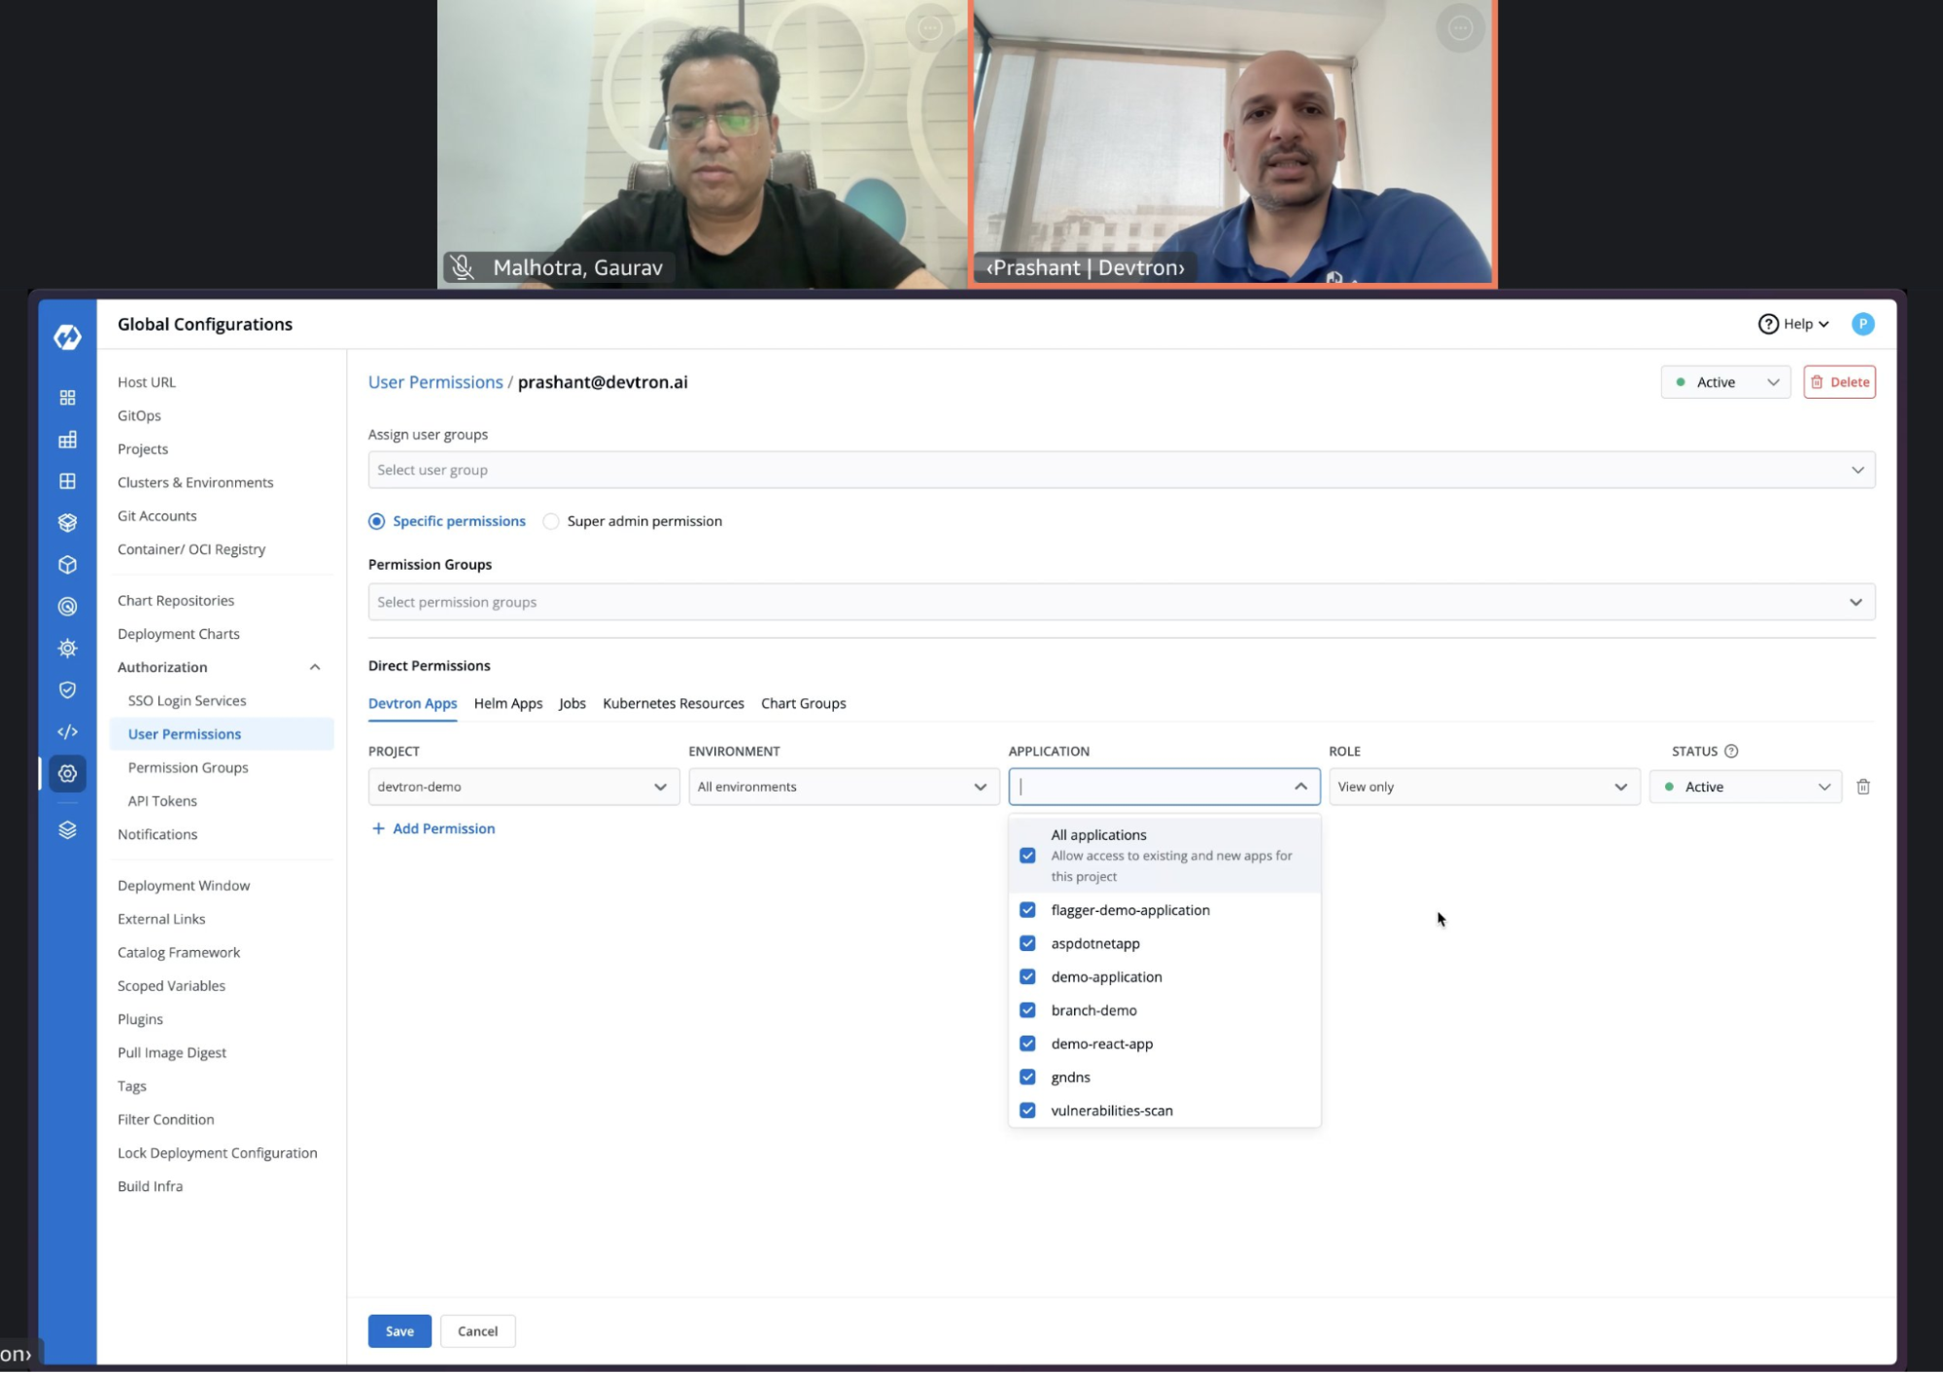Click the stacked cube icon in left rail
Viewport: 1943px width, 1373px height.
67,522
